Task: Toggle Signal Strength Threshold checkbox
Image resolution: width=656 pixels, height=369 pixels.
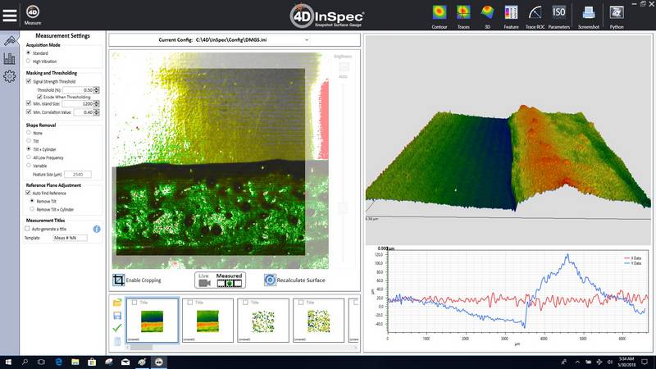Action: pyautogui.click(x=29, y=81)
